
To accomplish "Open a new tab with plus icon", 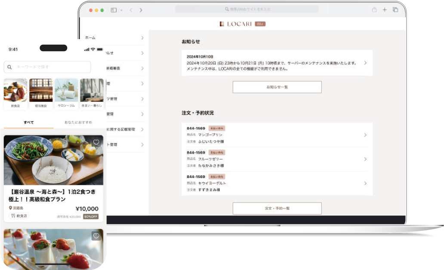I will [x=385, y=10].
